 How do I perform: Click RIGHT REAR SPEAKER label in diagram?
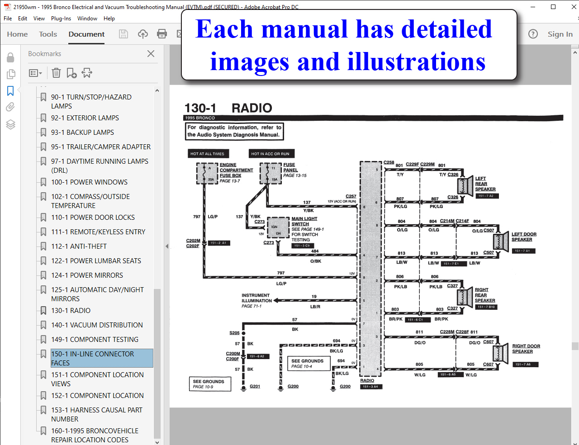coord(485,295)
